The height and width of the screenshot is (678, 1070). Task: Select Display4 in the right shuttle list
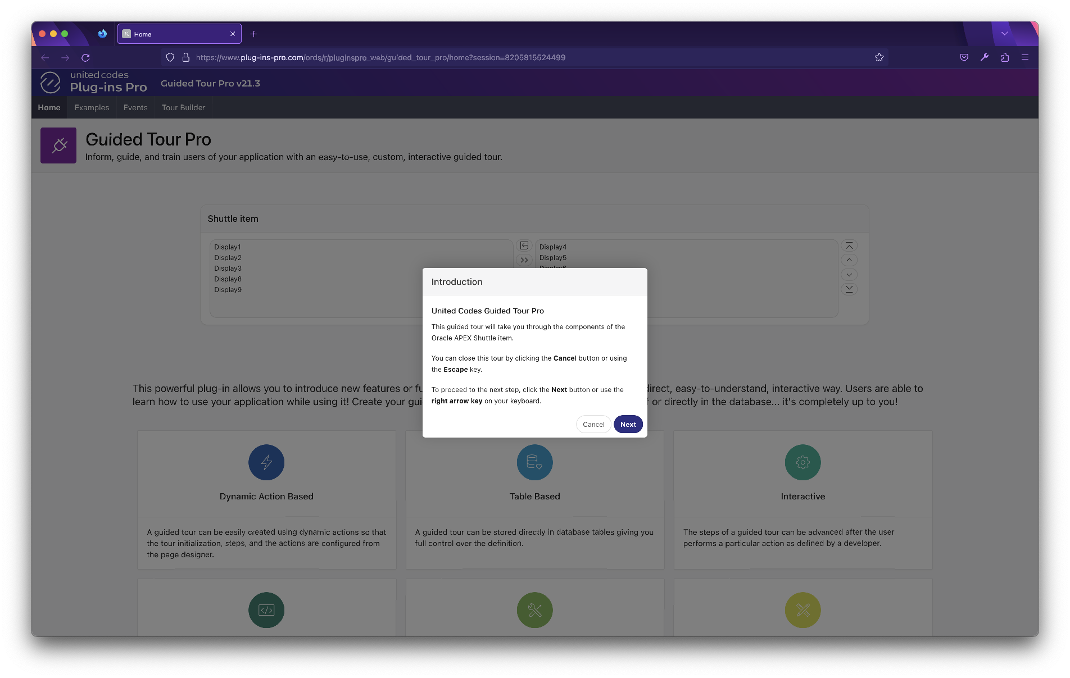coord(553,247)
